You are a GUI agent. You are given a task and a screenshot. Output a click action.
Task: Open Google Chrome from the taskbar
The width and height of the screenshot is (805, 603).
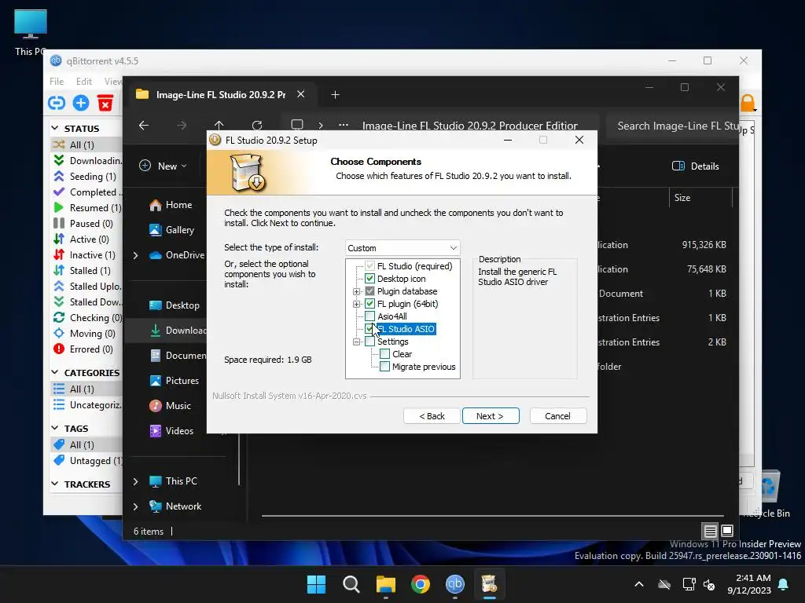coord(421,584)
